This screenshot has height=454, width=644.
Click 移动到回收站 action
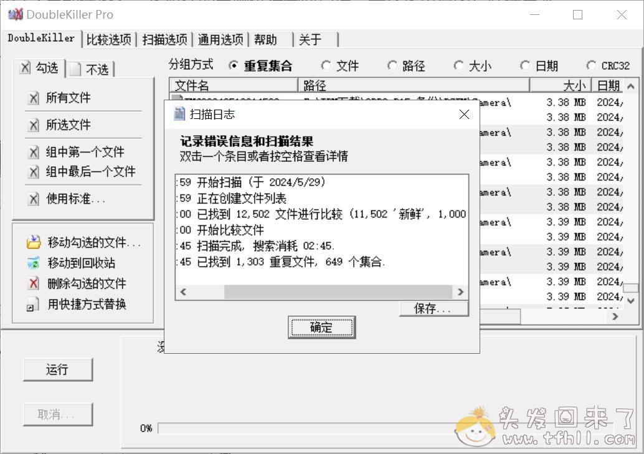[72, 263]
